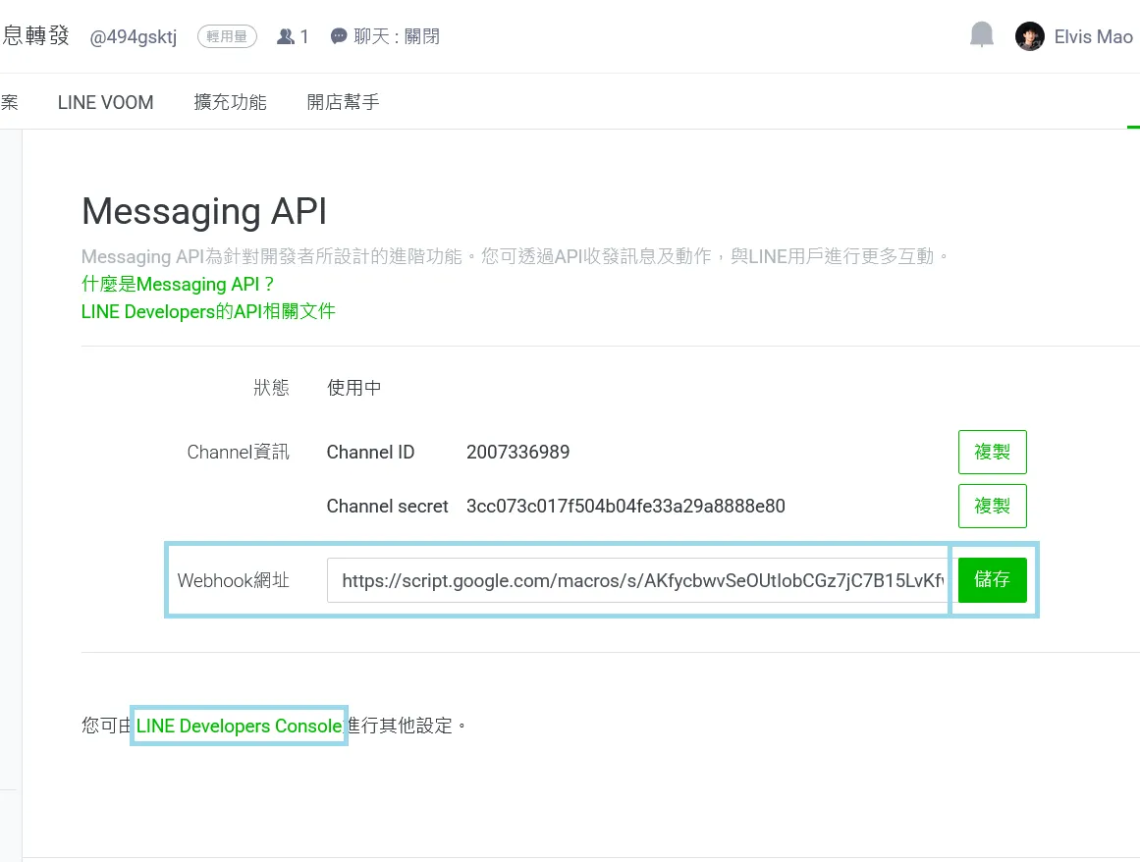Viewport: 1140px width, 862px height.
Task: Open the Elvis Mao account name
Action: click(1094, 37)
